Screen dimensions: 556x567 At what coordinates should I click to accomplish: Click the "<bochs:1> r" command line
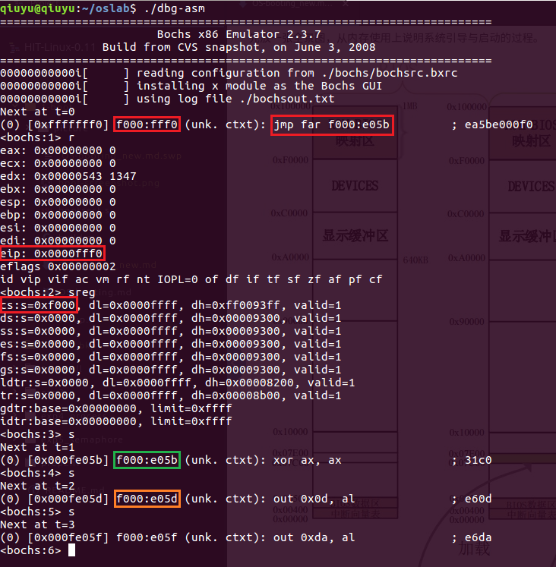[x=38, y=138]
